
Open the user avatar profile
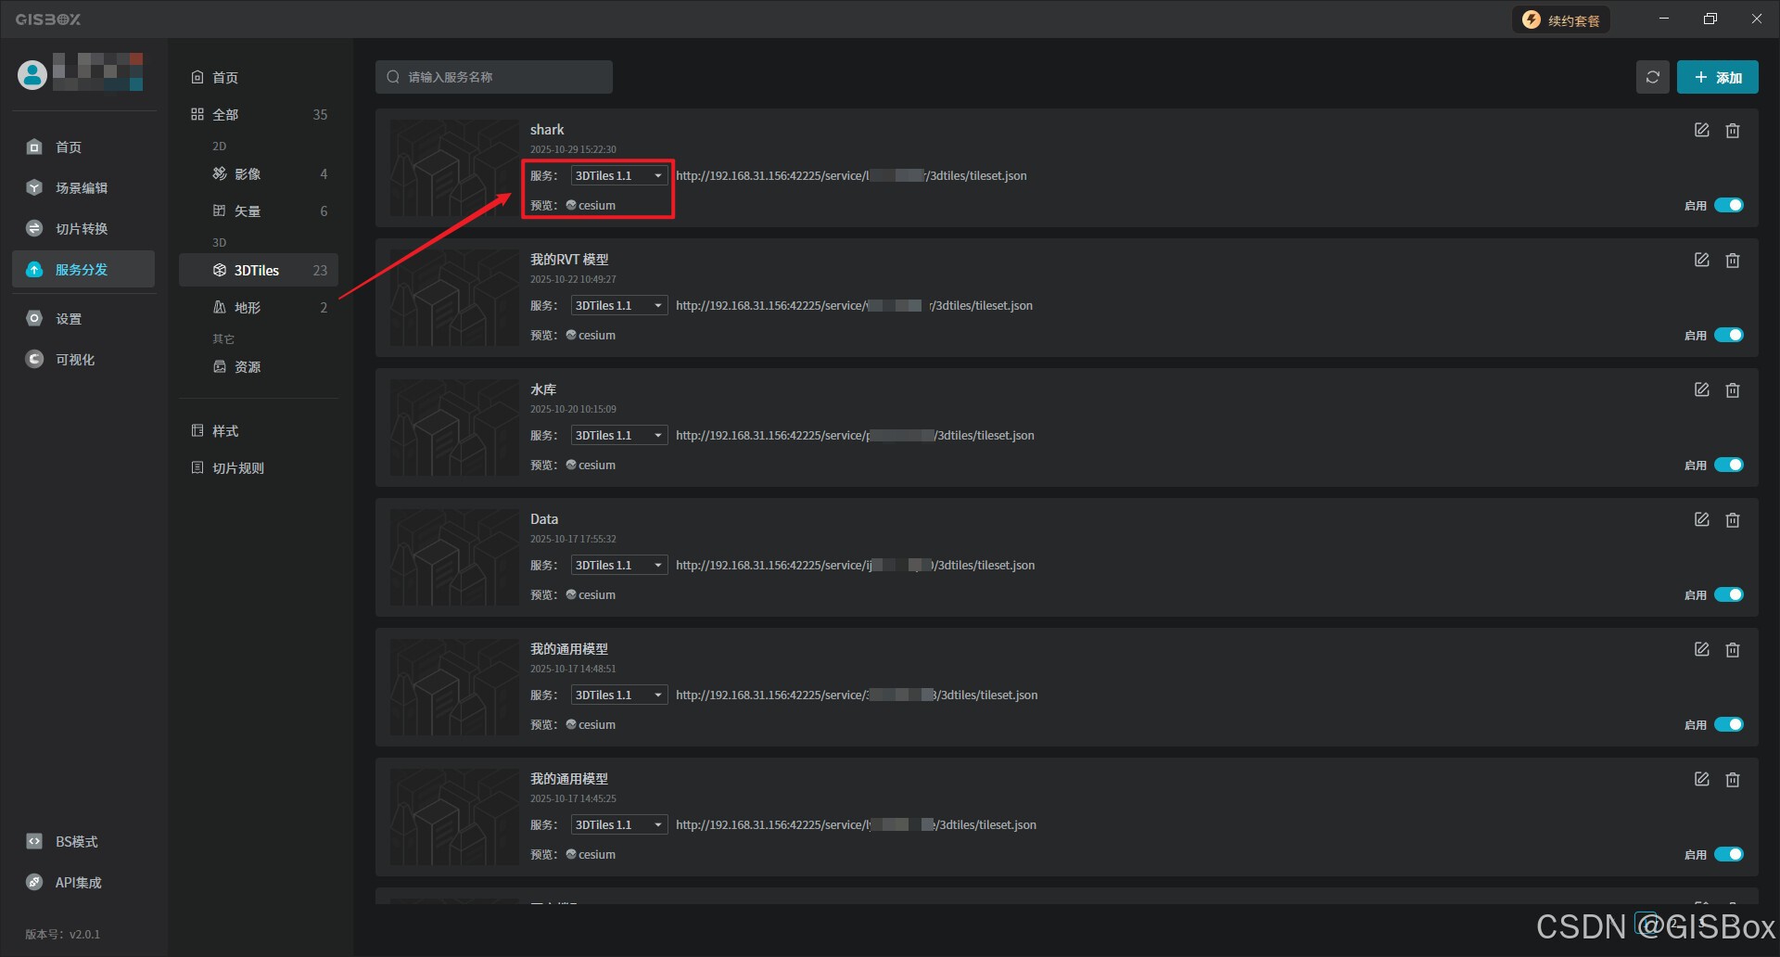32,74
